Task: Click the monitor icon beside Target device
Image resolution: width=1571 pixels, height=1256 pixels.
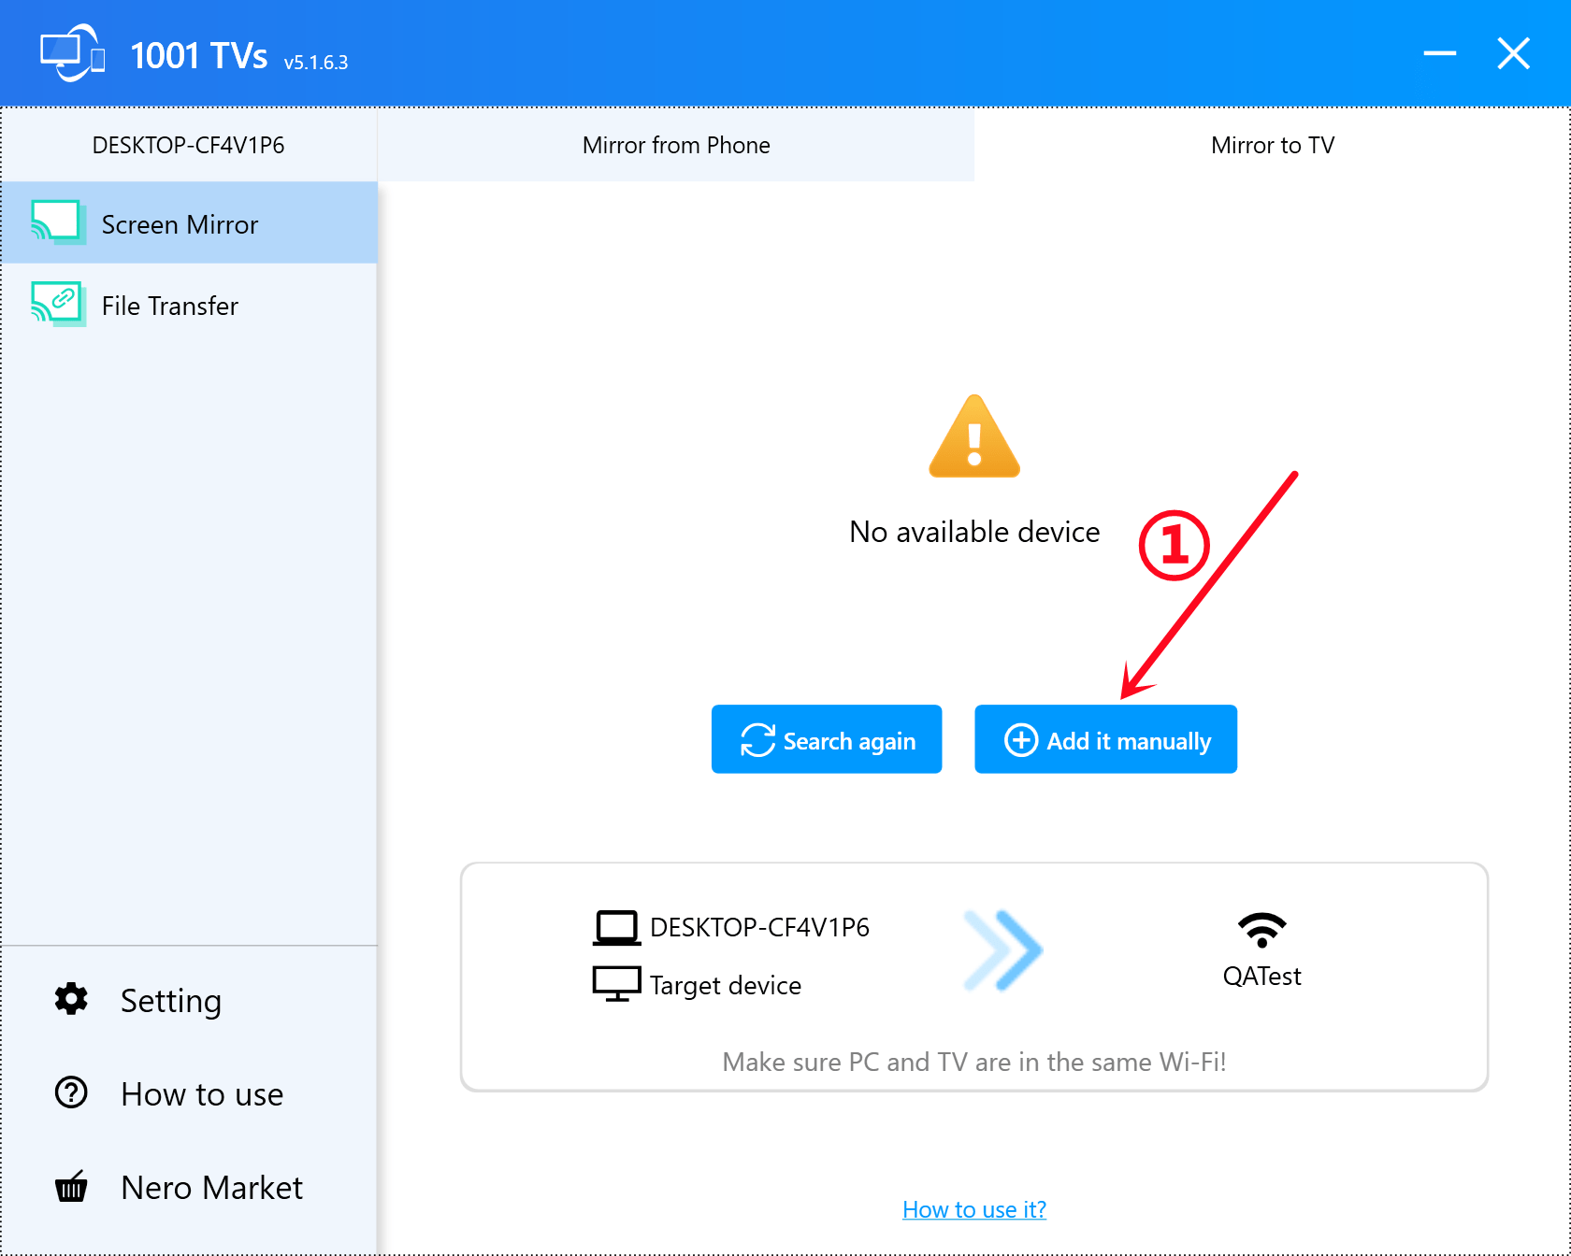Action: pos(616,984)
